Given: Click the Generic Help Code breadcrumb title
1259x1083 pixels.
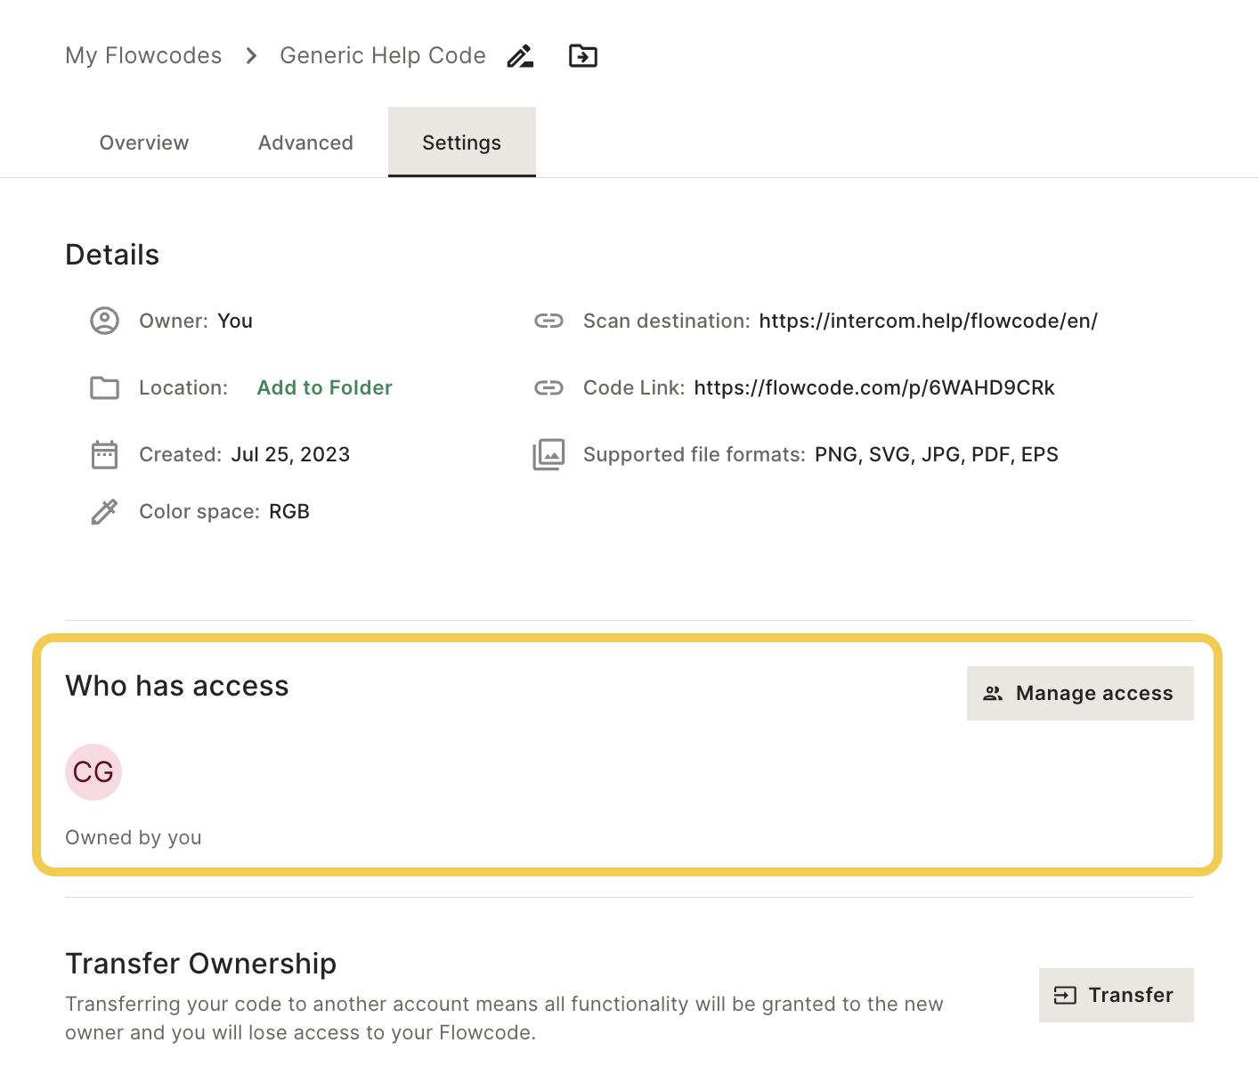Looking at the screenshot, I should [383, 55].
